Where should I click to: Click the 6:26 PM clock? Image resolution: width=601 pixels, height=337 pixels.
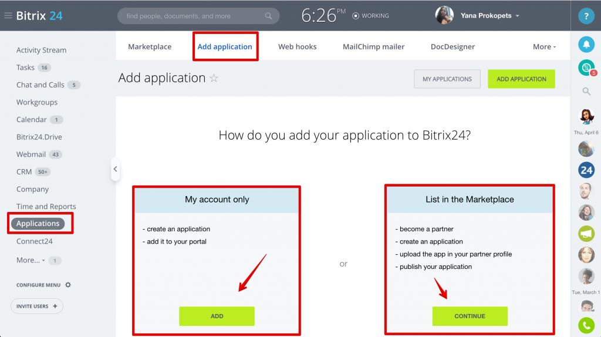tap(323, 16)
